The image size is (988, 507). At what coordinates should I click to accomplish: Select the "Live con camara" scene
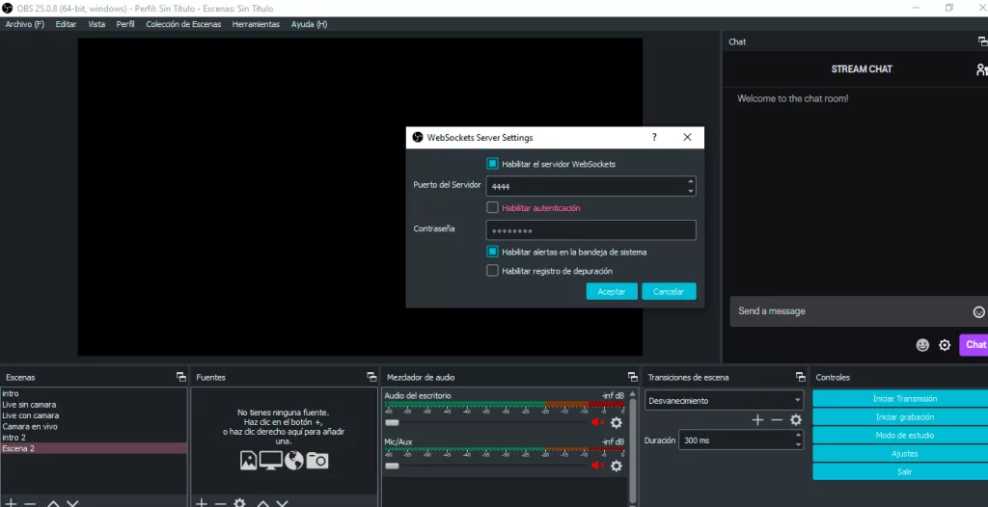[x=94, y=415]
